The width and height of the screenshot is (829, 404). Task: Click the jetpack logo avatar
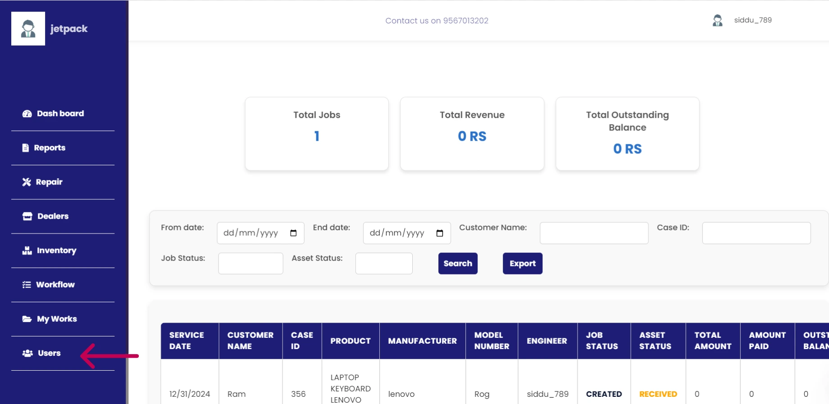click(x=28, y=28)
